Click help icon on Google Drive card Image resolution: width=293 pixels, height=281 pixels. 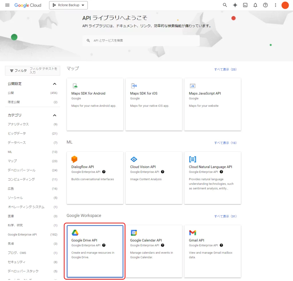point(104,245)
